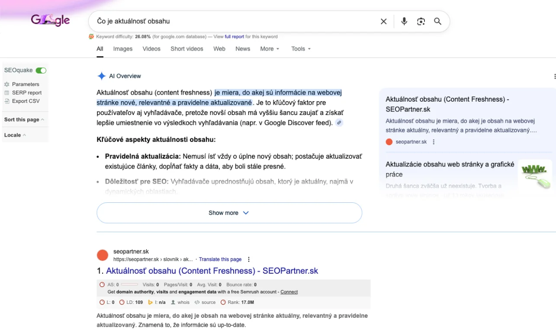Open SEOquake Parameters settings
556x332 pixels.
26,84
